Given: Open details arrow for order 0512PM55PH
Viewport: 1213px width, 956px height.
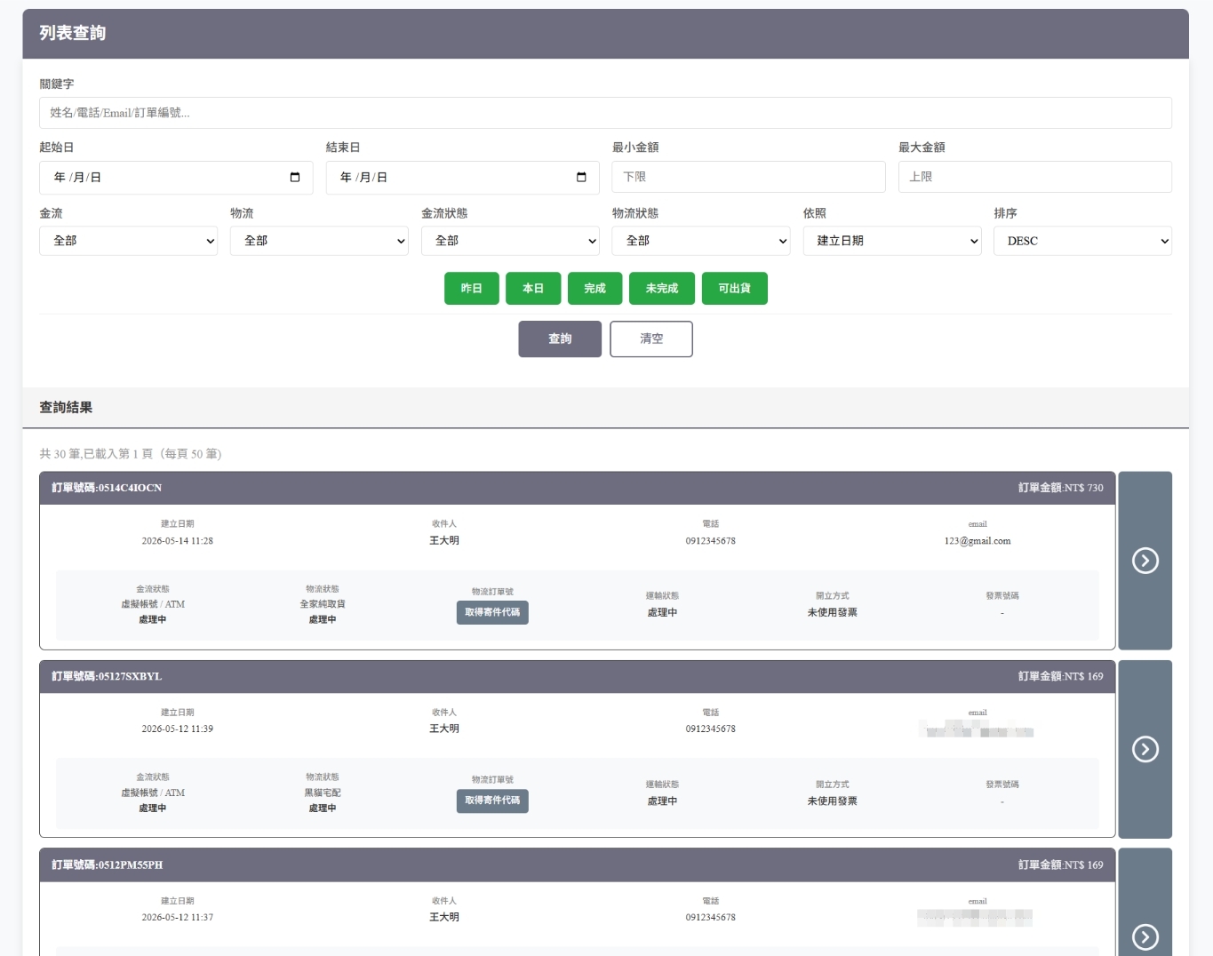Looking at the screenshot, I should pyautogui.click(x=1145, y=936).
